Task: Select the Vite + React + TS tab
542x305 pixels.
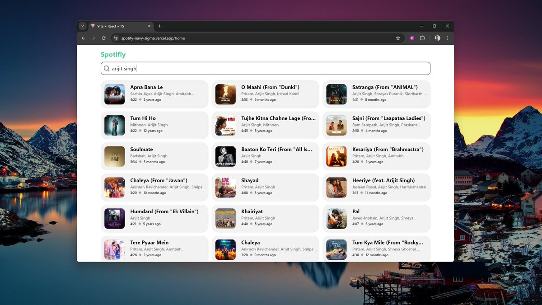Action: point(121,26)
